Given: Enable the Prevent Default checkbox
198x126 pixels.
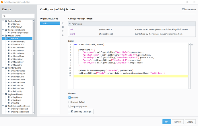Looking at the screenshot, I should click(69, 102).
